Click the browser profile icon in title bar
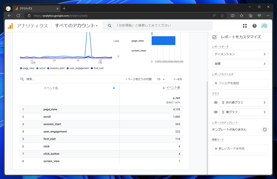The width and height of the screenshot is (277, 179). pos(8,8)
